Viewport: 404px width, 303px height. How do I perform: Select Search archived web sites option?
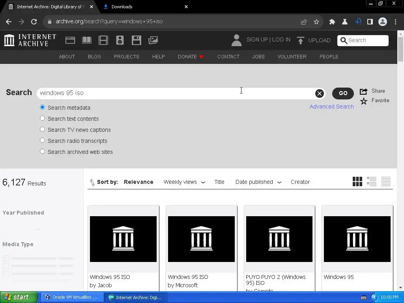click(x=43, y=151)
